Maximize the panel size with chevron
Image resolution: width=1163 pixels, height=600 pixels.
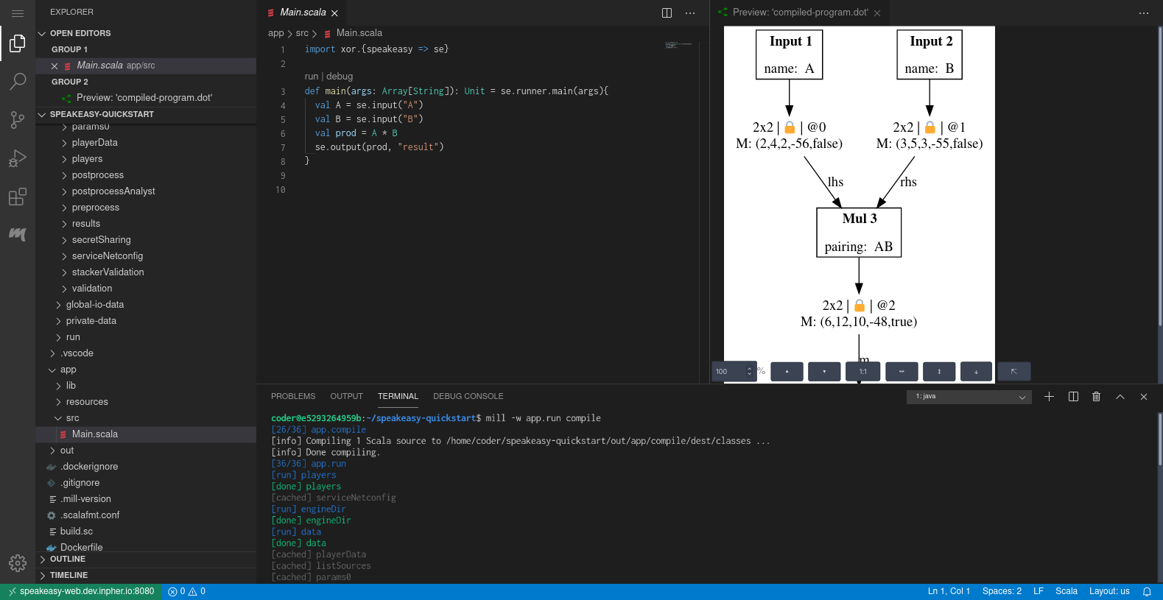point(1120,397)
